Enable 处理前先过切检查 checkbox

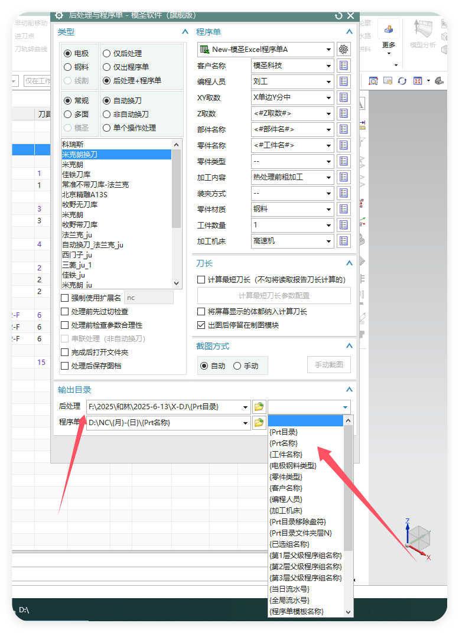[64, 312]
